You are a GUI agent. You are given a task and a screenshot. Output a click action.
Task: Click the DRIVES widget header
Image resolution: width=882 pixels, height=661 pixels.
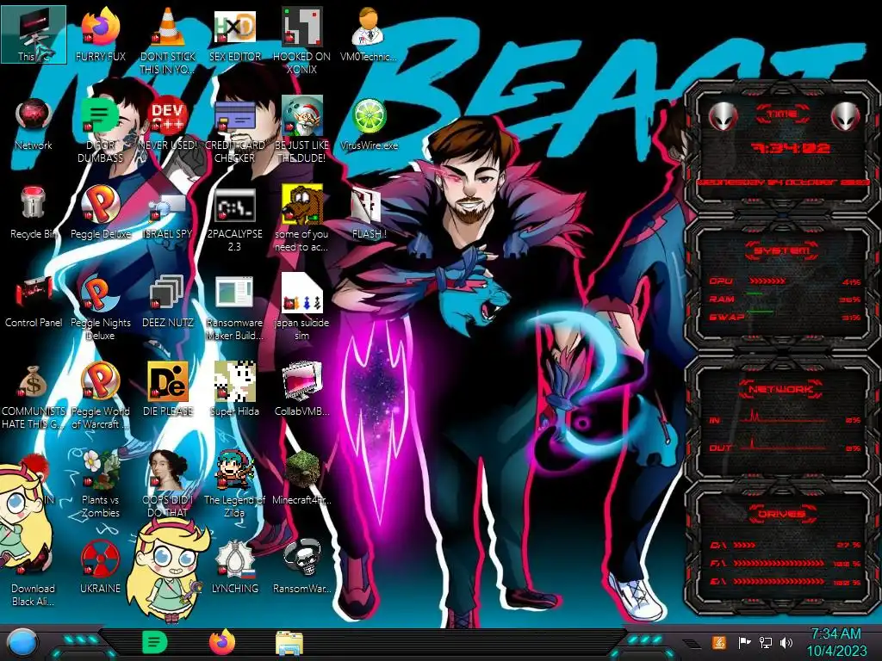(x=782, y=514)
